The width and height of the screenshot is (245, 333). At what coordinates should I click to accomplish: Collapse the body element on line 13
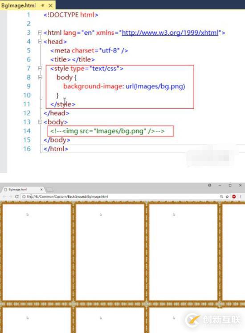tap(40, 122)
